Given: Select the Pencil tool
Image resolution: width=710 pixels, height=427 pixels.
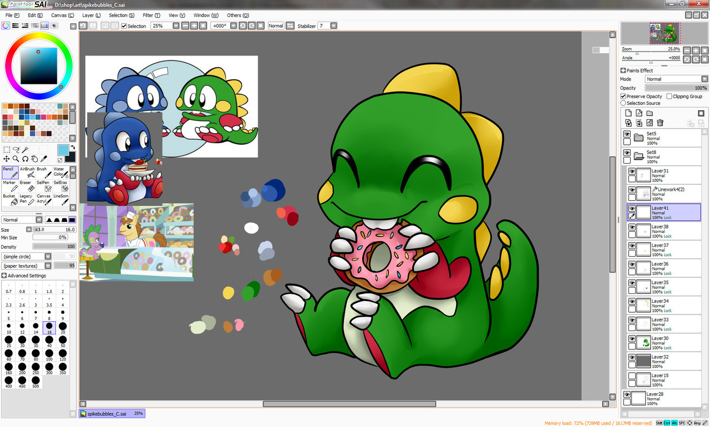Looking at the screenshot, I should tap(10, 172).
